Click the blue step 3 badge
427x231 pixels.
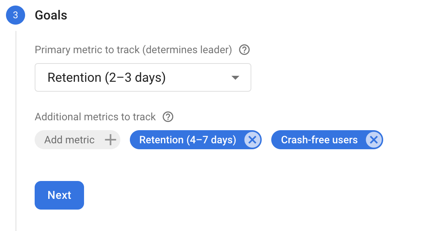click(15, 15)
